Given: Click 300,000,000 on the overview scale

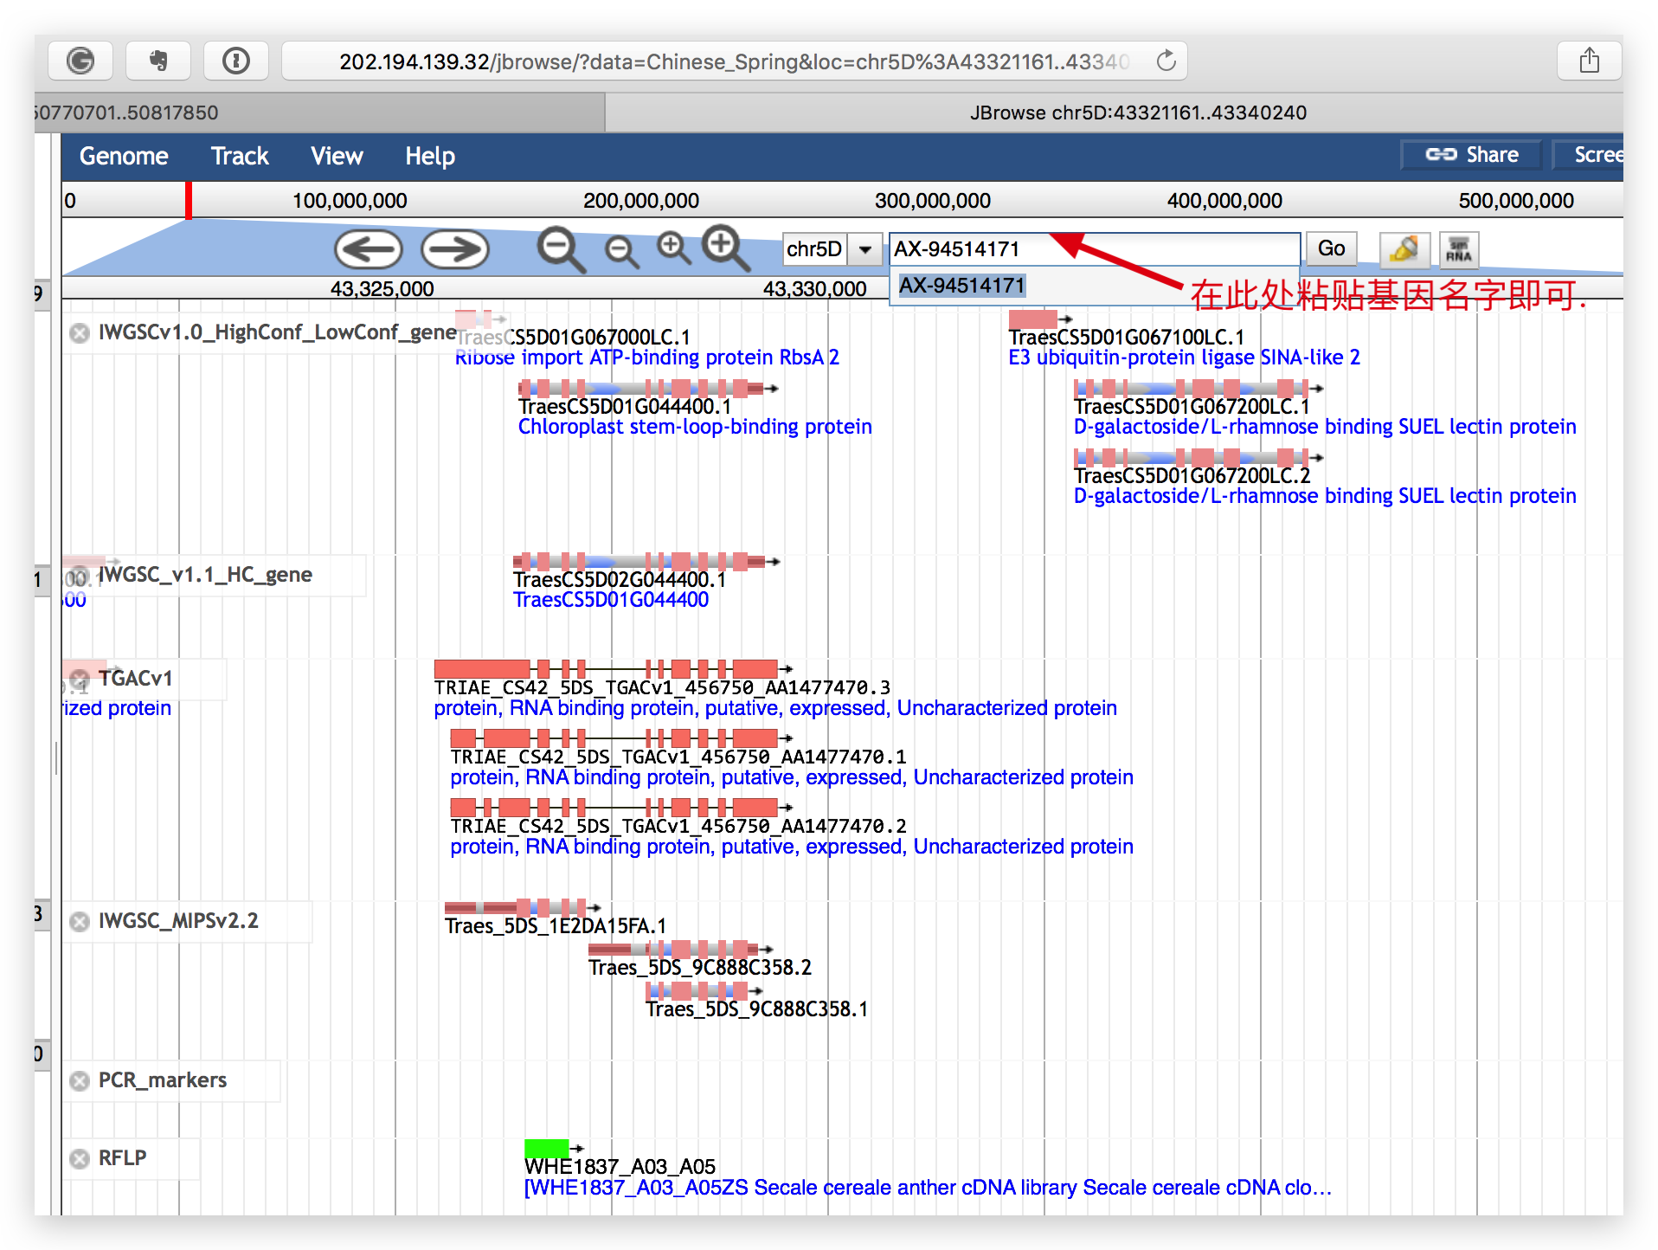Looking at the screenshot, I should point(933,201).
